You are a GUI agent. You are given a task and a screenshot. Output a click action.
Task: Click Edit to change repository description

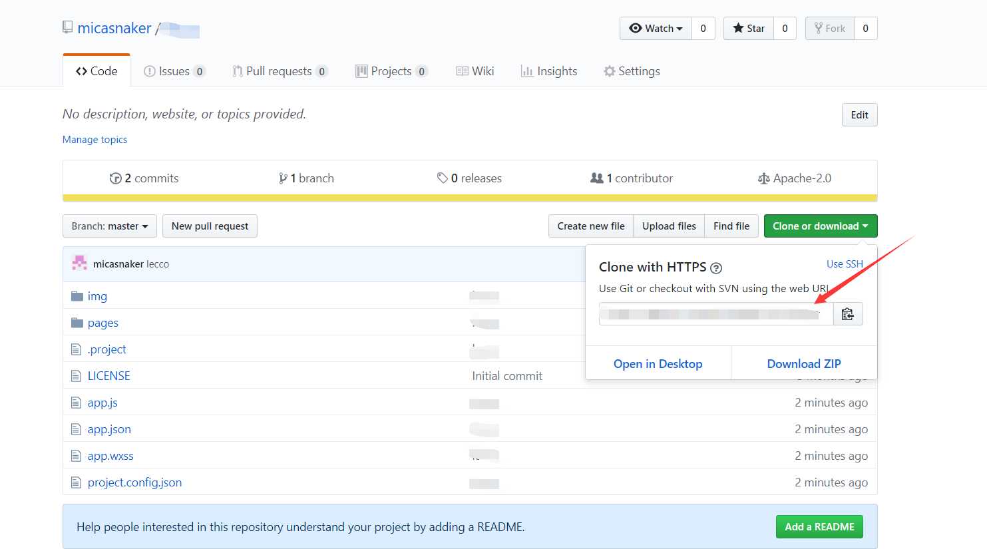(859, 114)
